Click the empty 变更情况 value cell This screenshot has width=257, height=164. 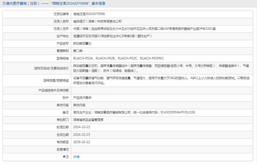pyautogui.click(x=163, y=149)
